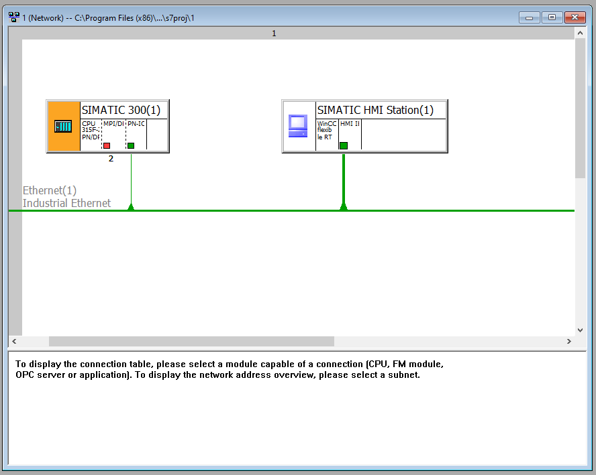The width and height of the screenshot is (596, 475).
Task: Select the MPI/DP interface cell
Action: tap(113, 134)
